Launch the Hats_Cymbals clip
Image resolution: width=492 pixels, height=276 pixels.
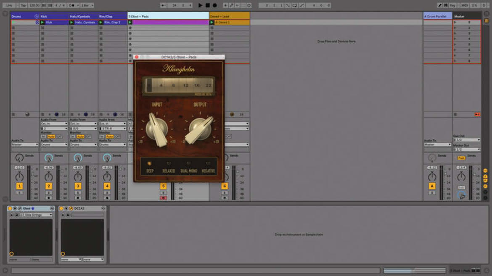(x=71, y=22)
